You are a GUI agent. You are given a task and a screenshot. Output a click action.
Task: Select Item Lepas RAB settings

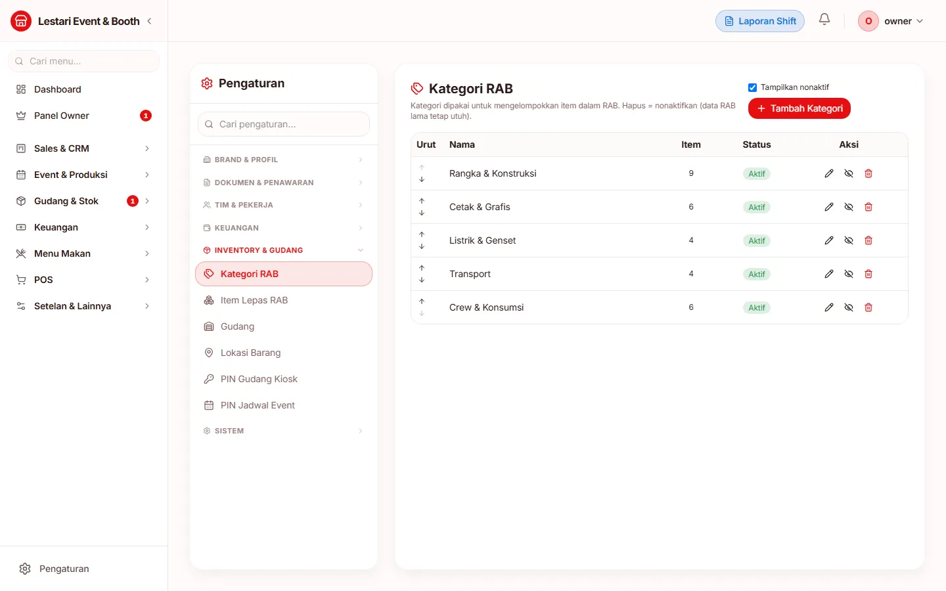[284, 300]
